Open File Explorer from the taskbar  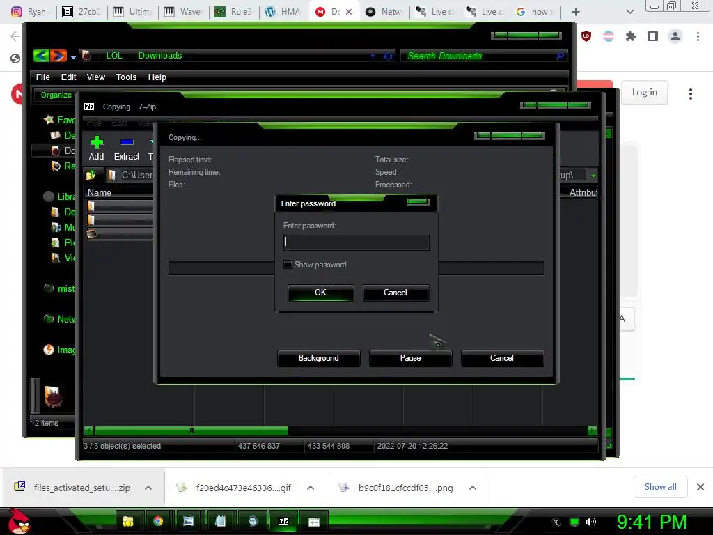point(128,521)
